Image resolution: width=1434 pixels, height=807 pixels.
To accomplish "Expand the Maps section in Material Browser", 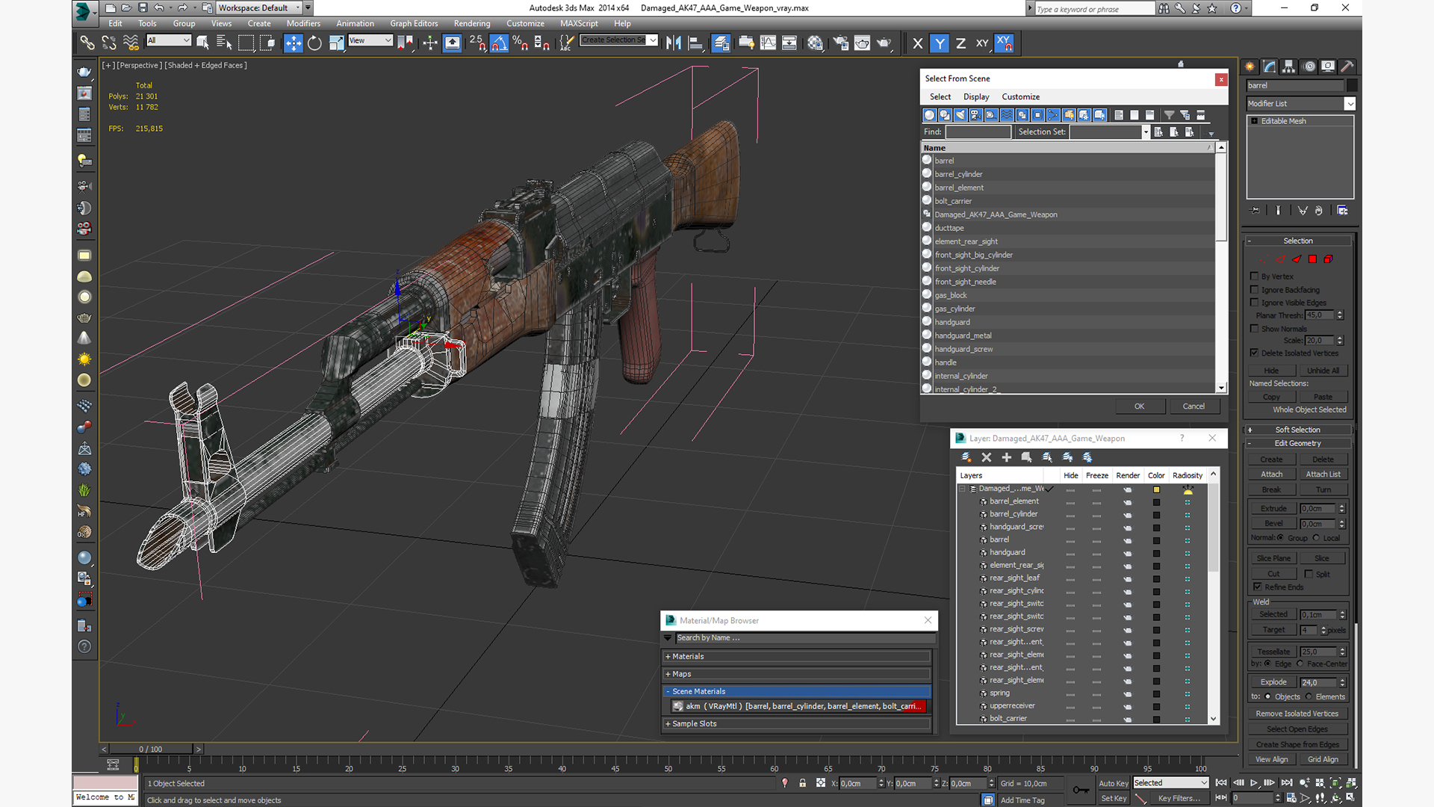I will point(797,674).
